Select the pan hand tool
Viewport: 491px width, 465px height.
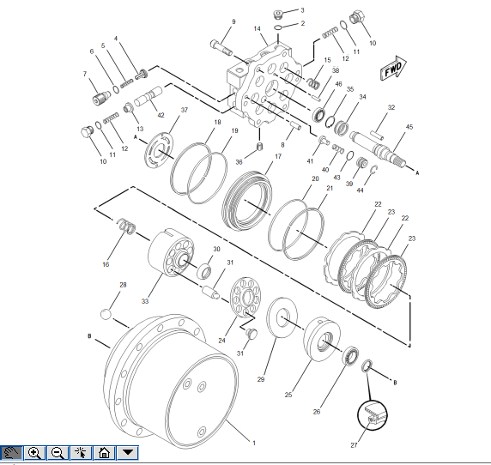point(11,453)
